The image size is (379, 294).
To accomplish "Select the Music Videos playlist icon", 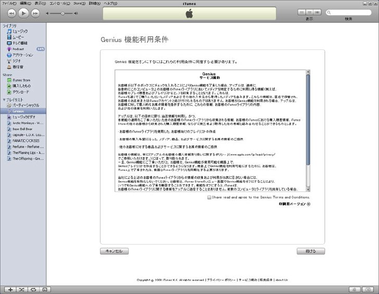I will [x=9, y=117].
